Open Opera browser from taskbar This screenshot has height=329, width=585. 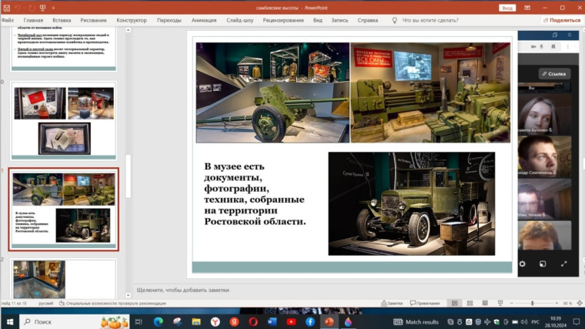point(253,321)
